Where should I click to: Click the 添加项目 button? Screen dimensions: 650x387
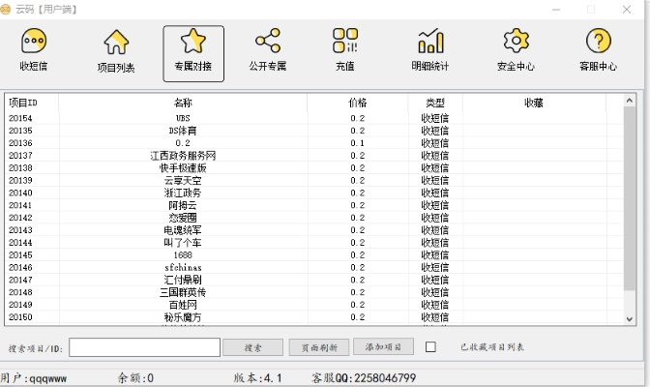382,346
